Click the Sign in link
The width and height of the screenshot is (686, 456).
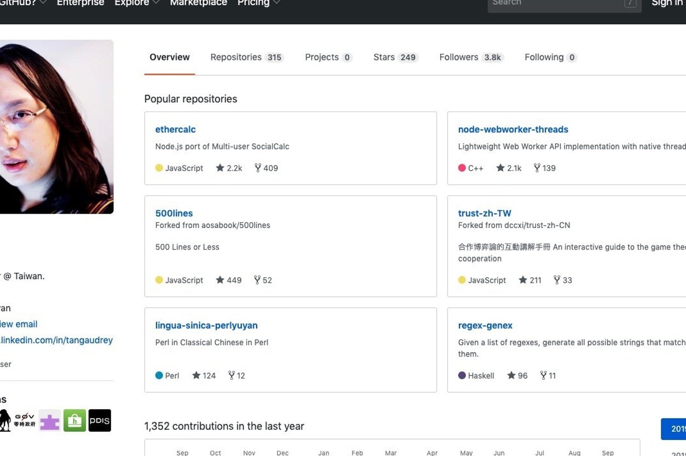pyautogui.click(x=667, y=3)
